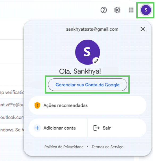Click Adicionar conta
This screenshot has height=161, width=156.
(x=58, y=128)
